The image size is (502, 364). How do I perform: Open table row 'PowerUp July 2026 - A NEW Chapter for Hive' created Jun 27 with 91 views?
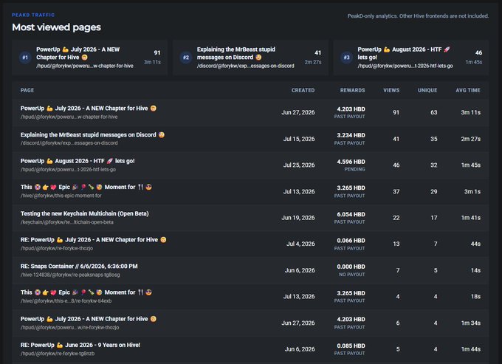pos(250,112)
